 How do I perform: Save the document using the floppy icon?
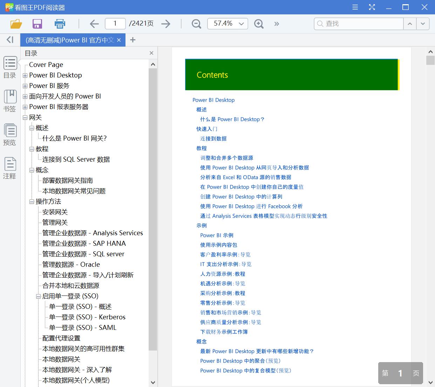(37, 24)
